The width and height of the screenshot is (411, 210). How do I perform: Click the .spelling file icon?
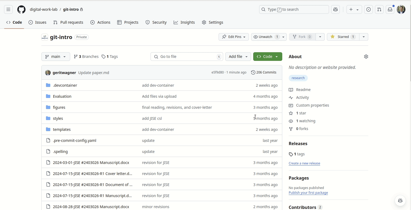(48, 151)
